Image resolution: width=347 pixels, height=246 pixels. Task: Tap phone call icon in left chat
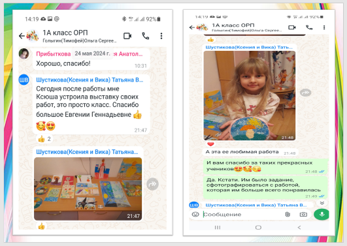point(145,36)
